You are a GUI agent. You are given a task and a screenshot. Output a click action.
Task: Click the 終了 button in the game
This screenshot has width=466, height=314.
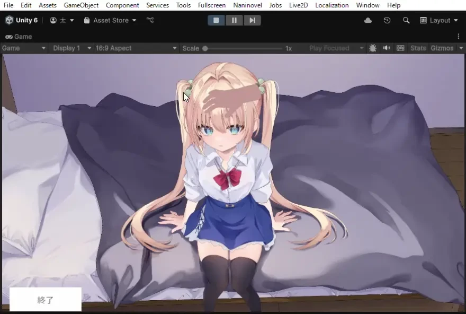[46, 300]
